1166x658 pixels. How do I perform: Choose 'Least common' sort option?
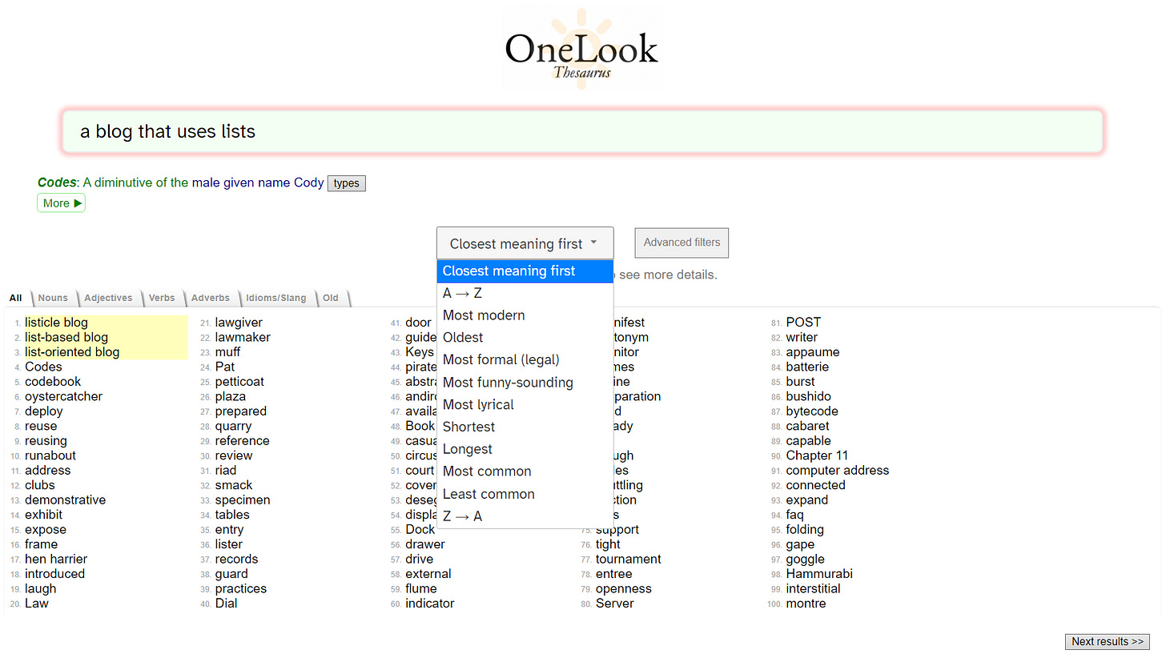(525, 494)
